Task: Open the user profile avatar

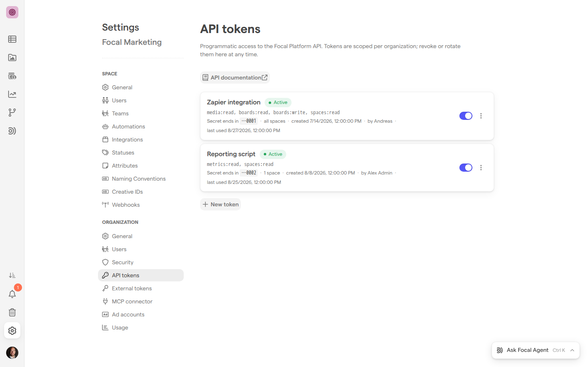Action: click(x=12, y=353)
